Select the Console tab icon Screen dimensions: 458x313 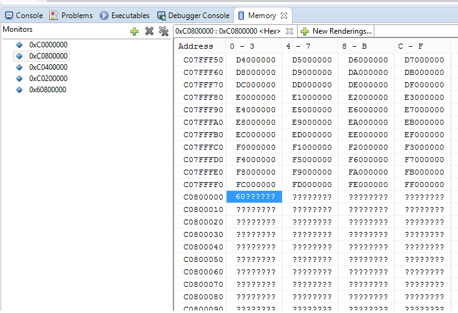click(x=9, y=16)
